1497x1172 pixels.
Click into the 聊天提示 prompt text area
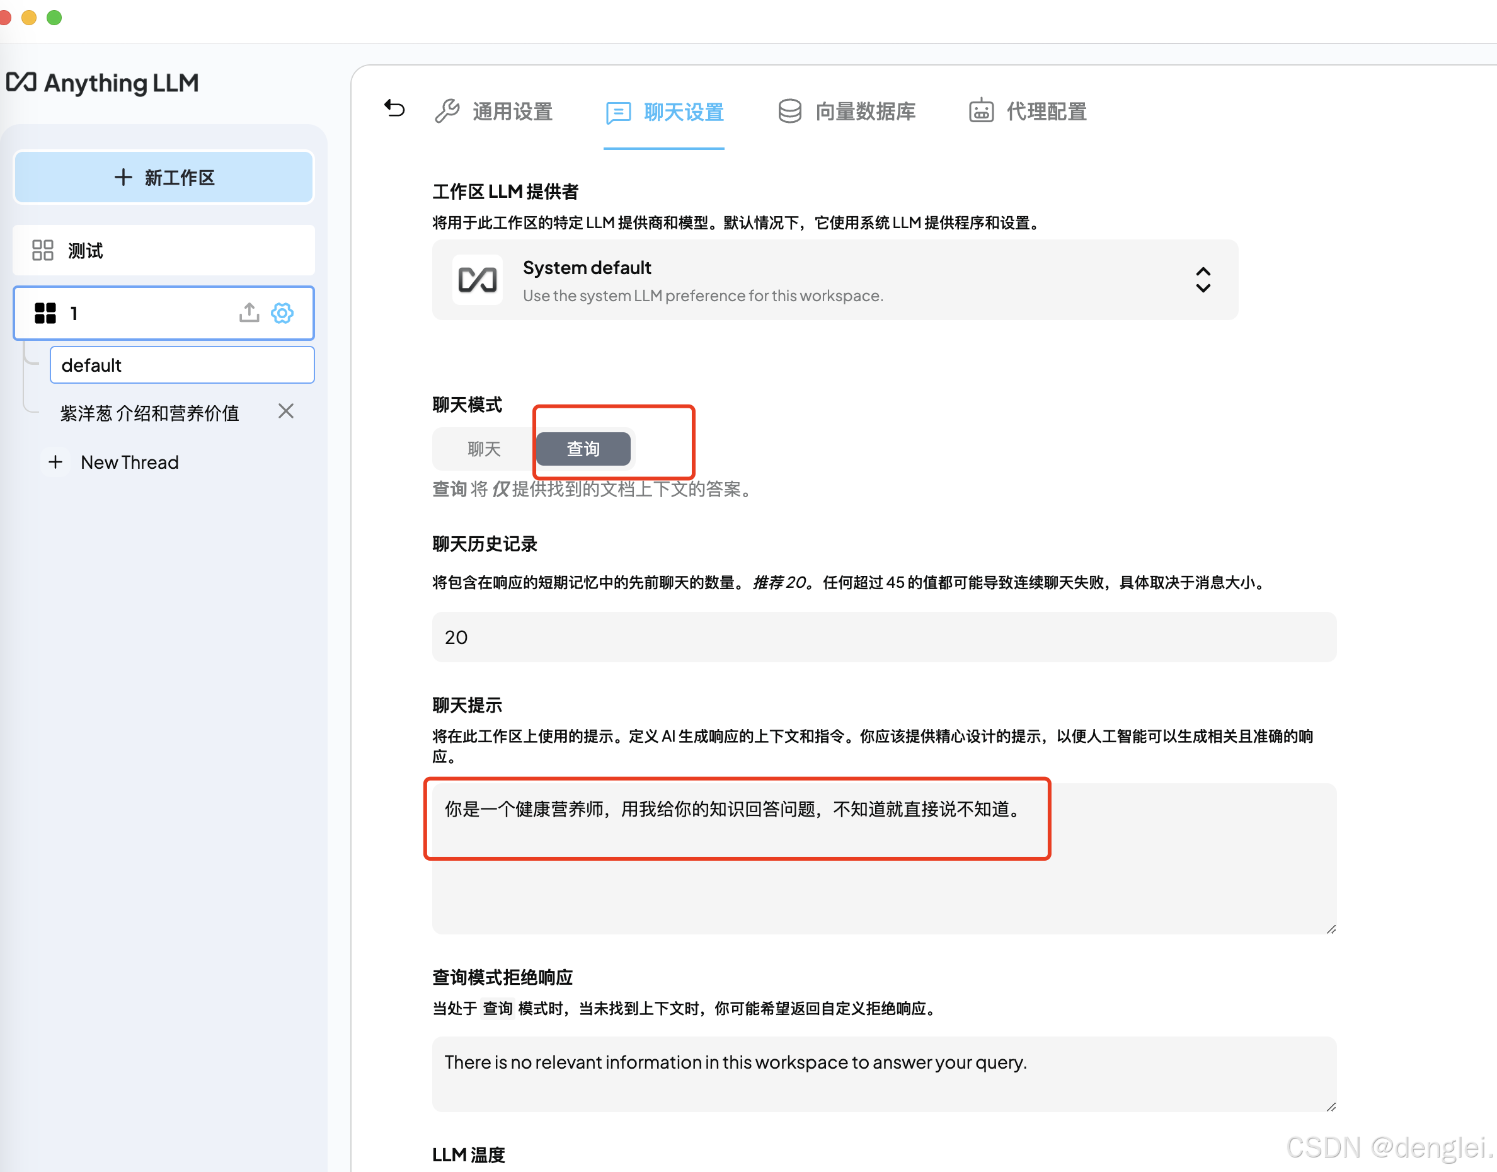pos(884,858)
